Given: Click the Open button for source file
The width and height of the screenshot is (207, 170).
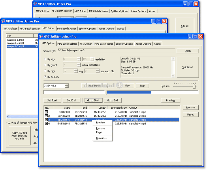Looking at the screenshot, I should pyautogui.click(x=188, y=51).
